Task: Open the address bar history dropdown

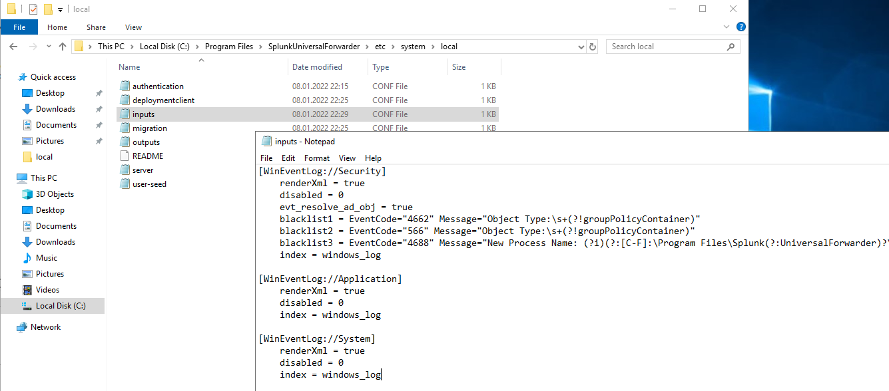Action: 581,47
